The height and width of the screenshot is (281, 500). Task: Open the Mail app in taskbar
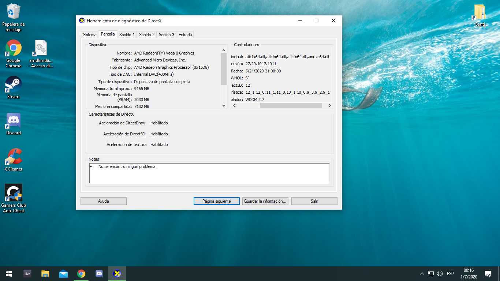pyautogui.click(x=63, y=273)
